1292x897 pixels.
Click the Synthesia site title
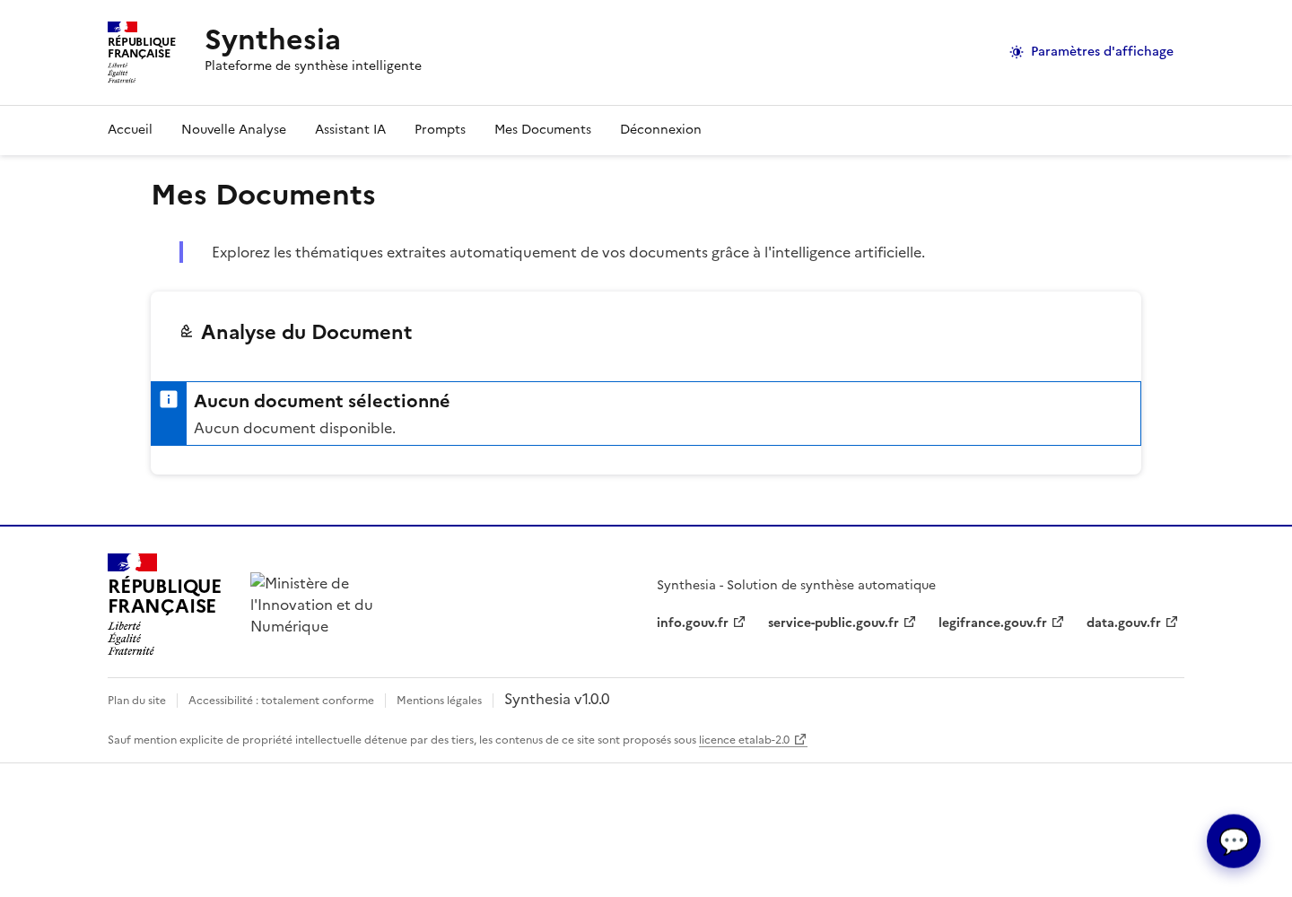(x=273, y=39)
